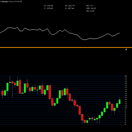Select the open value O: 110.10
132x132 pixels.
pos(49,6)
